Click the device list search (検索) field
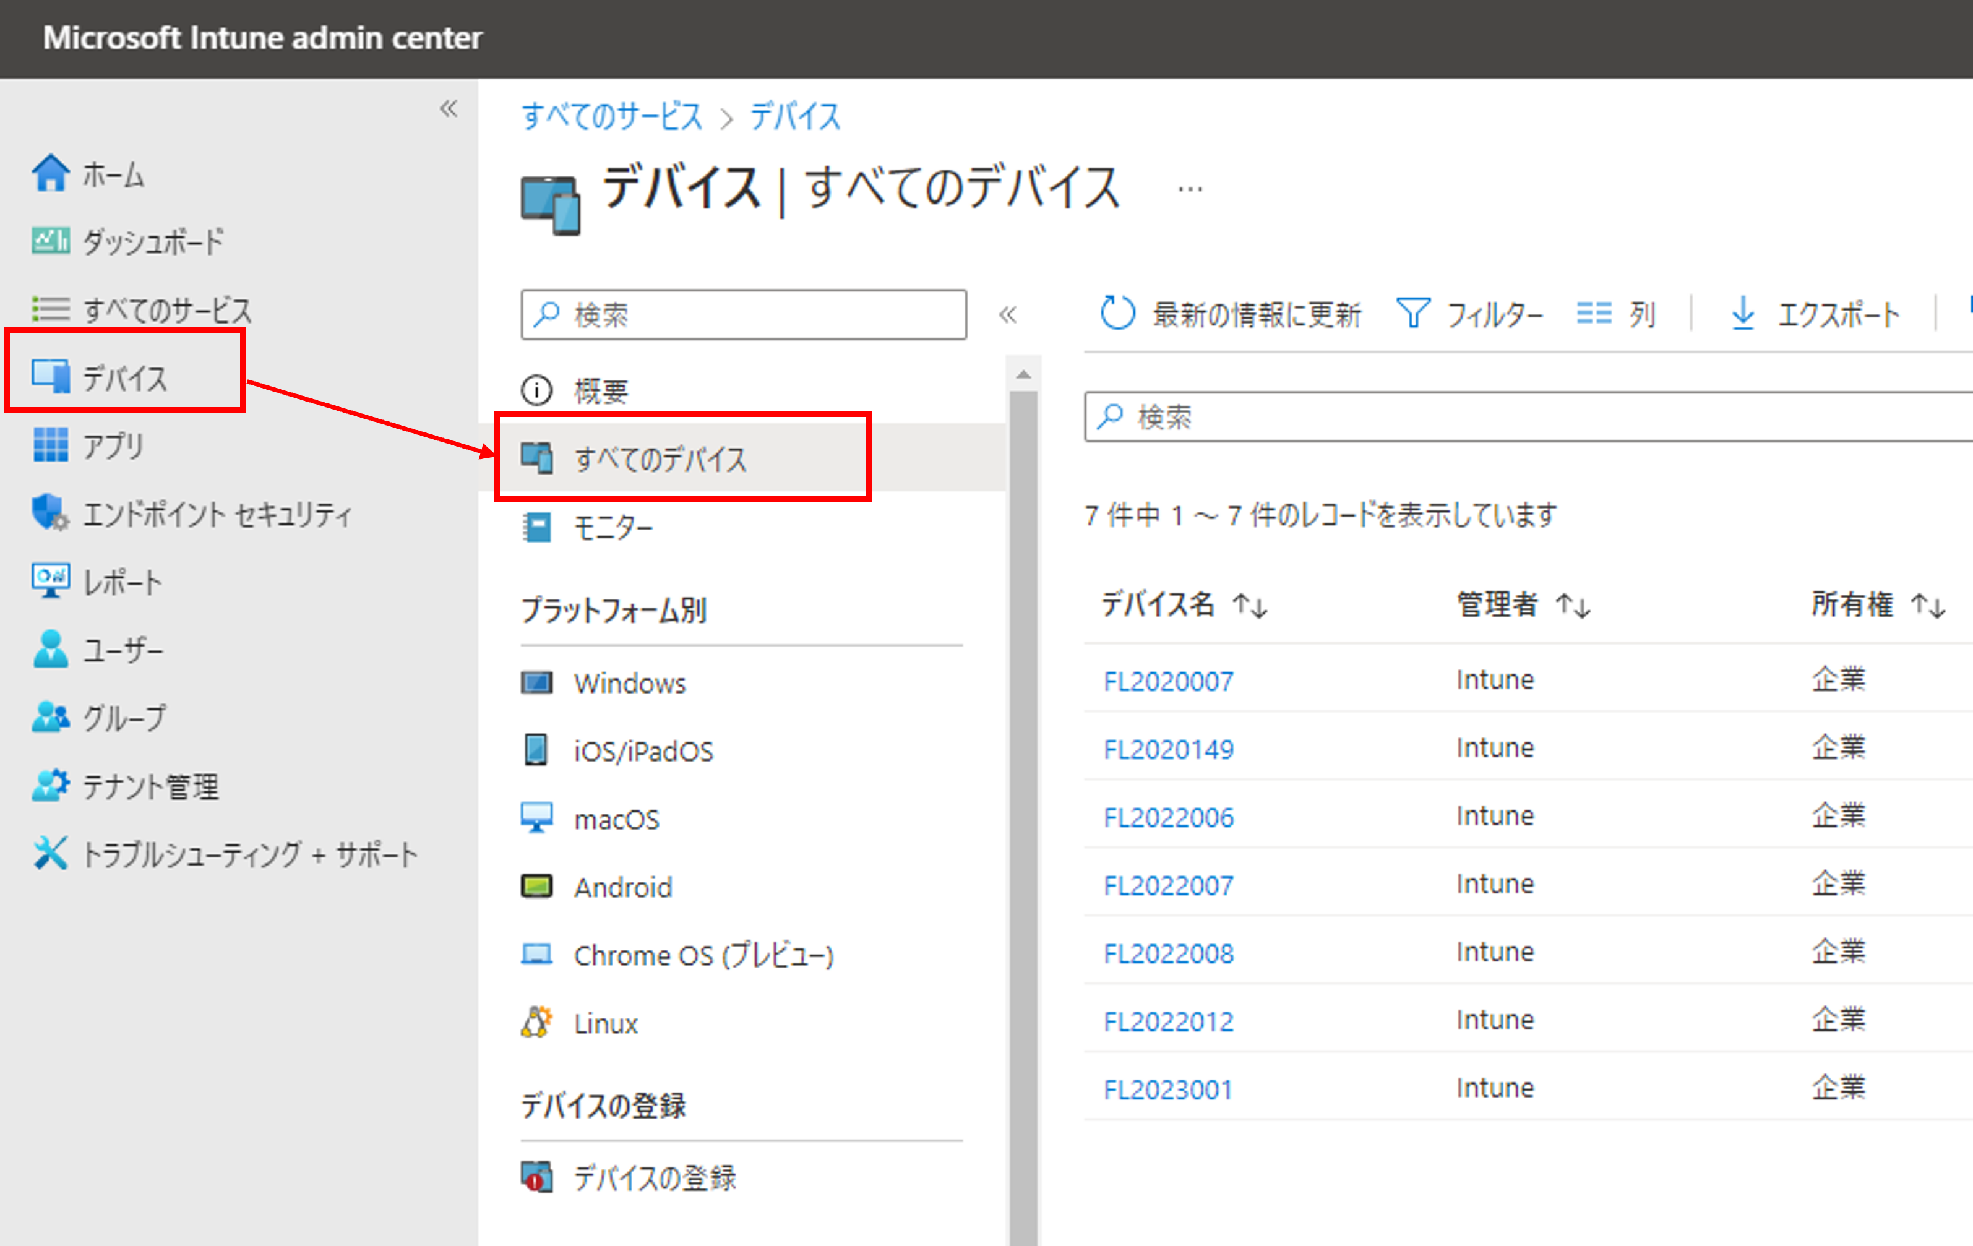Image resolution: width=1973 pixels, height=1246 pixels. point(1528,416)
